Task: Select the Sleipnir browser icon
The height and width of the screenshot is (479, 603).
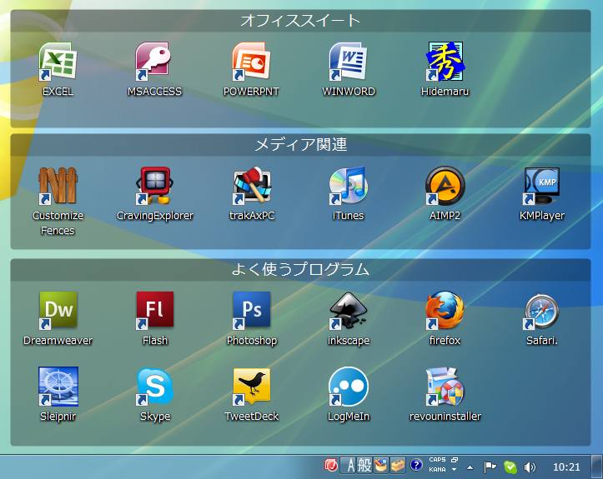Action: (58, 387)
